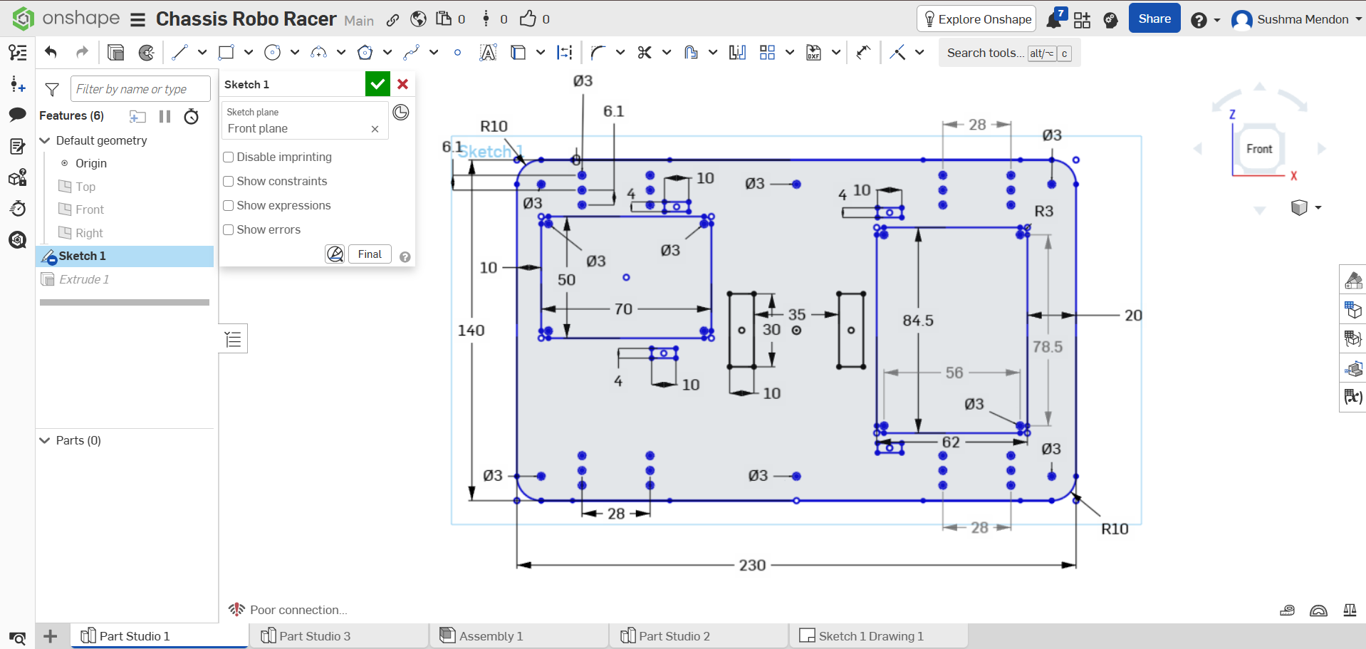The image size is (1366, 649).
Task: Check the Show constraints option
Action: pyautogui.click(x=229, y=182)
